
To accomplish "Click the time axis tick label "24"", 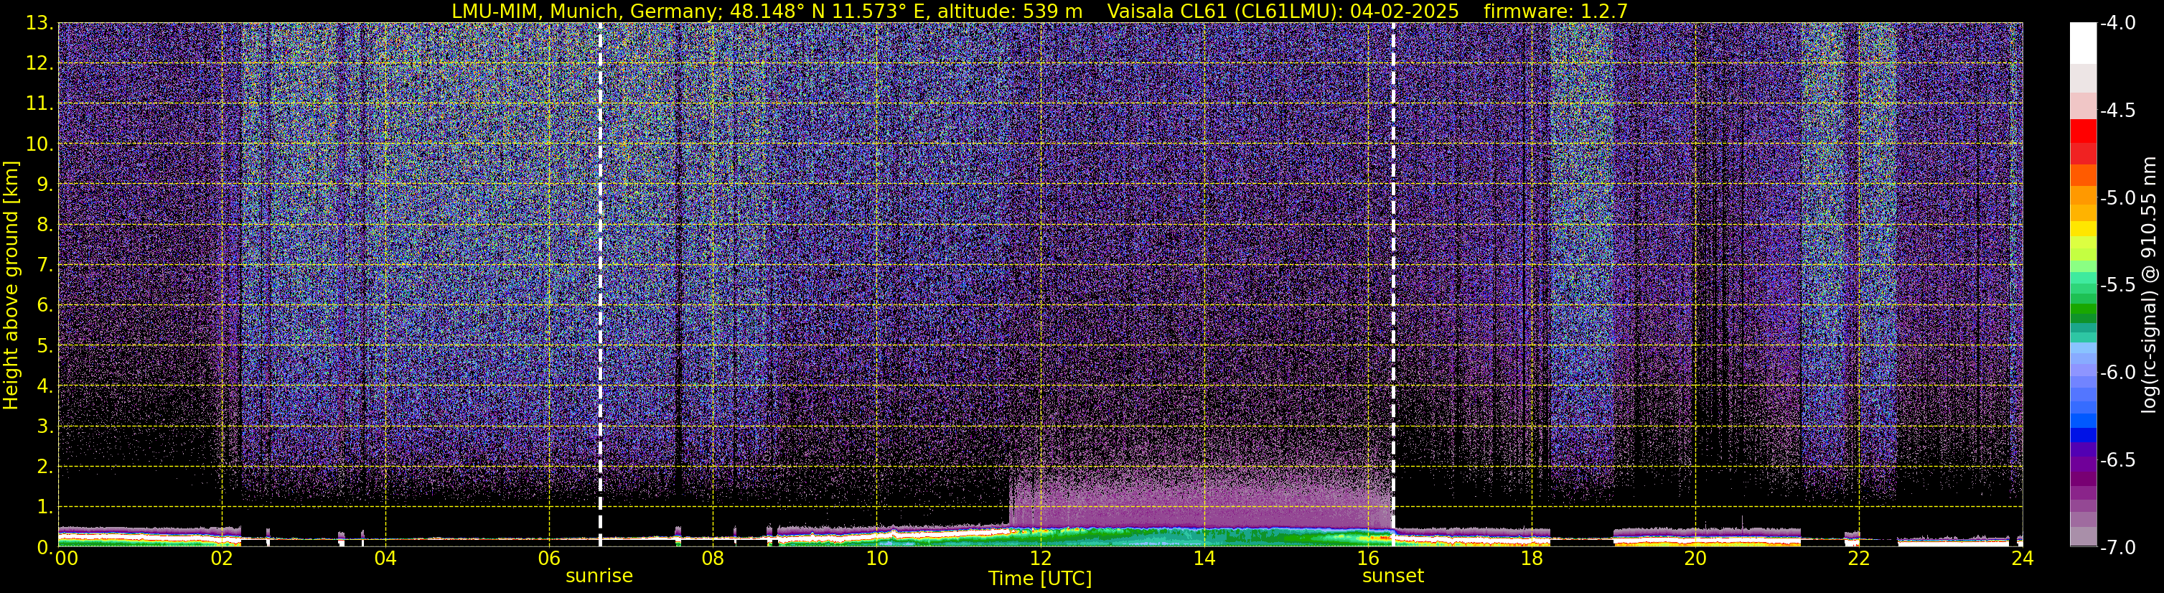I will pos(2023,559).
